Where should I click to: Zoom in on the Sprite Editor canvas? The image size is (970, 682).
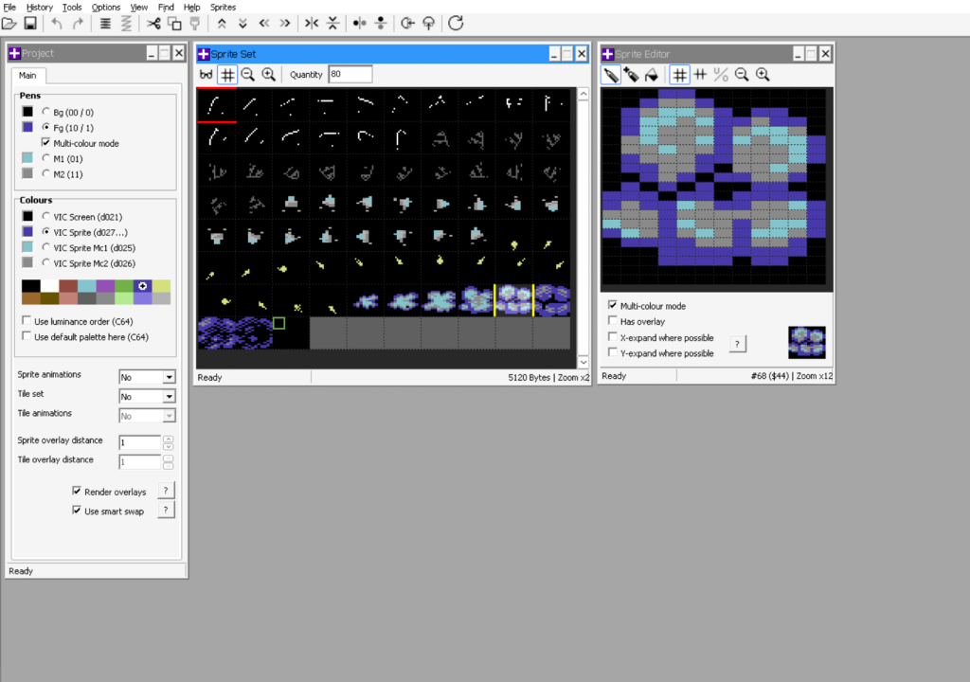(x=763, y=74)
